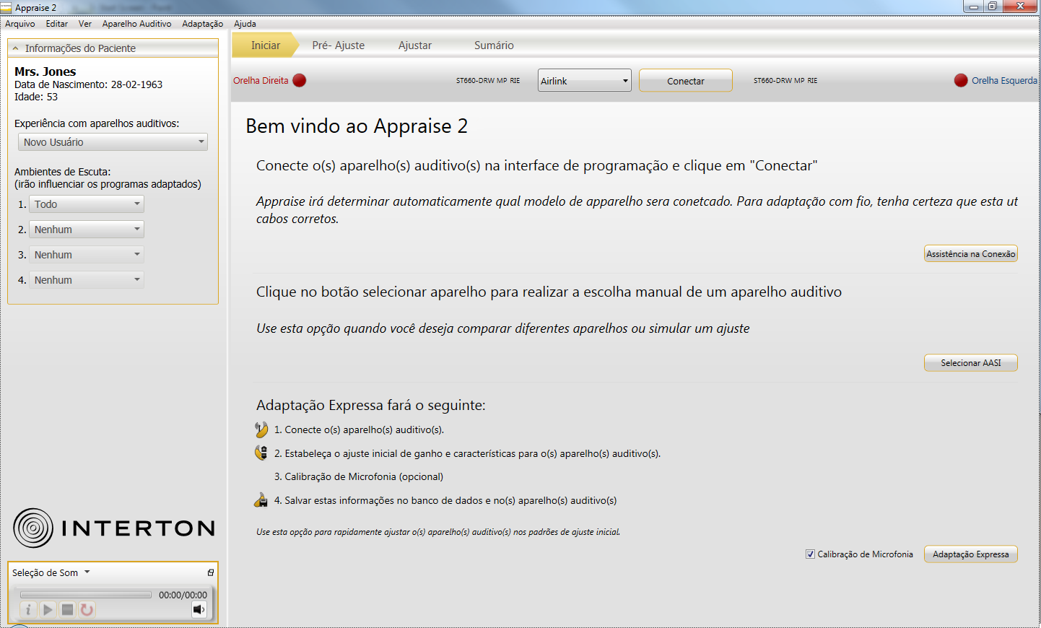This screenshot has height=628, width=1041.
Task: Click the Bem vindo ao Appraise 2 heading
Action: pyautogui.click(x=357, y=126)
